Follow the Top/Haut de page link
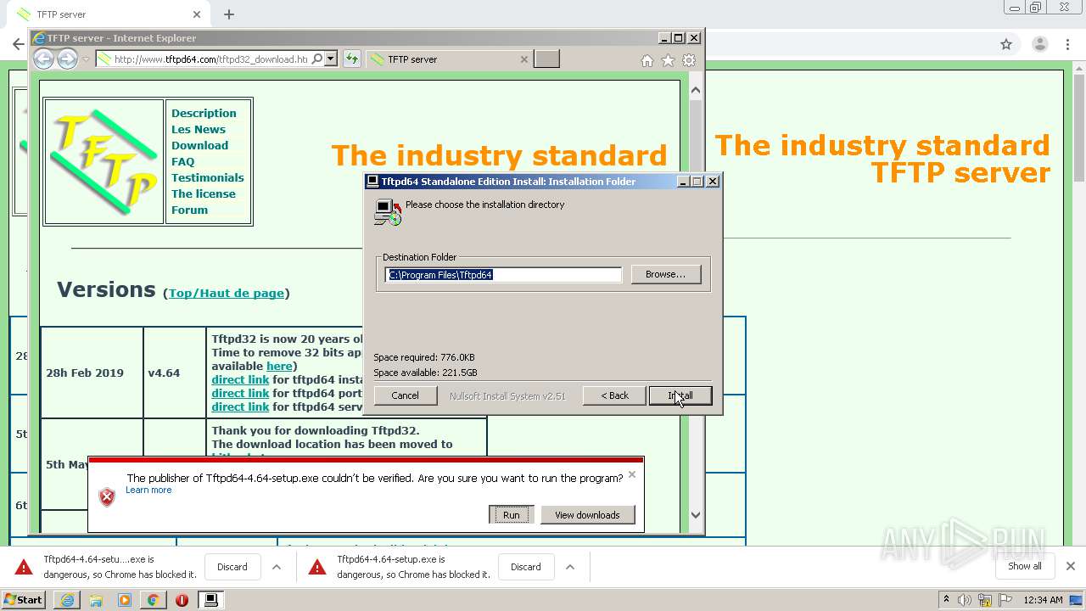1086x611 pixels. [x=227, y=293]
